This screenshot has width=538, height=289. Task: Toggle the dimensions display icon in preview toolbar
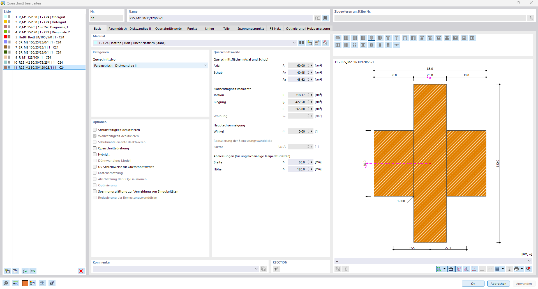tap(451, 269)
